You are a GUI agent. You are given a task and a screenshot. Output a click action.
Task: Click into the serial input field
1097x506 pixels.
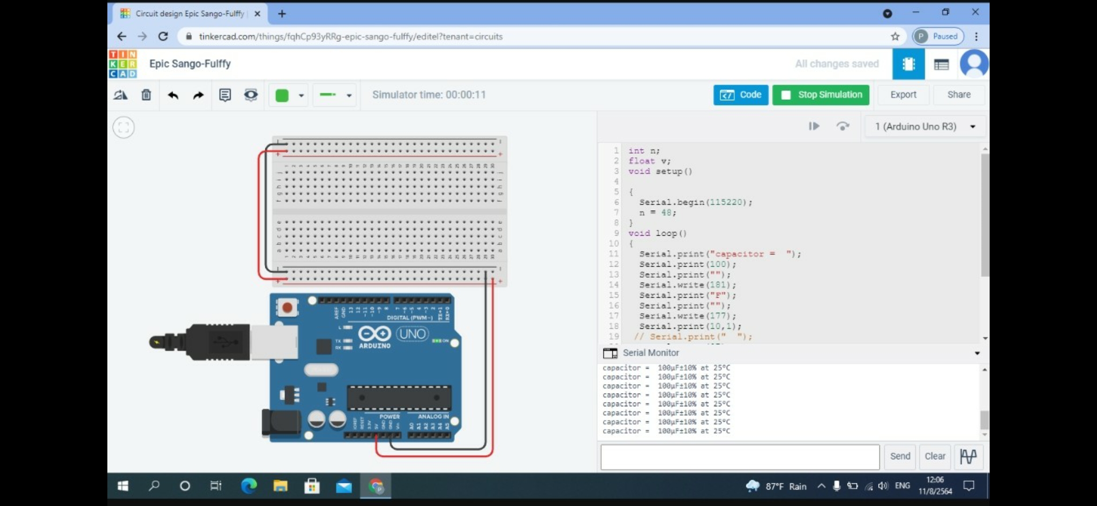point(740,457)
